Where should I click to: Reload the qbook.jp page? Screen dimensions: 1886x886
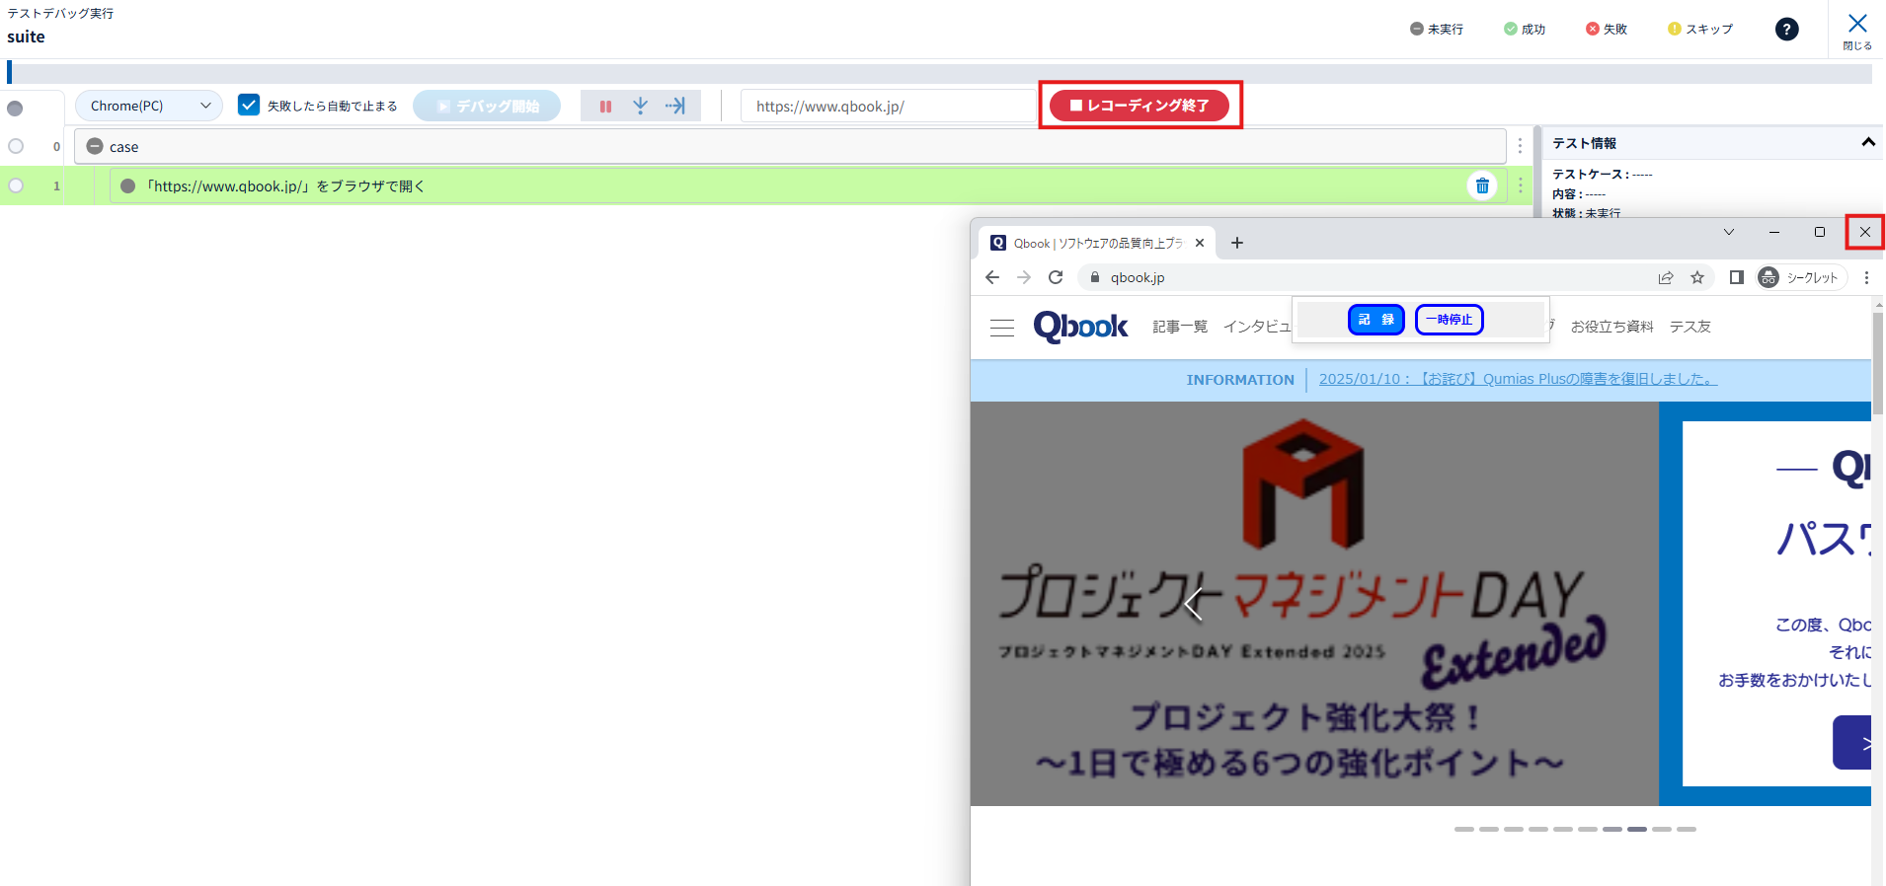[x=1056, y=277]
